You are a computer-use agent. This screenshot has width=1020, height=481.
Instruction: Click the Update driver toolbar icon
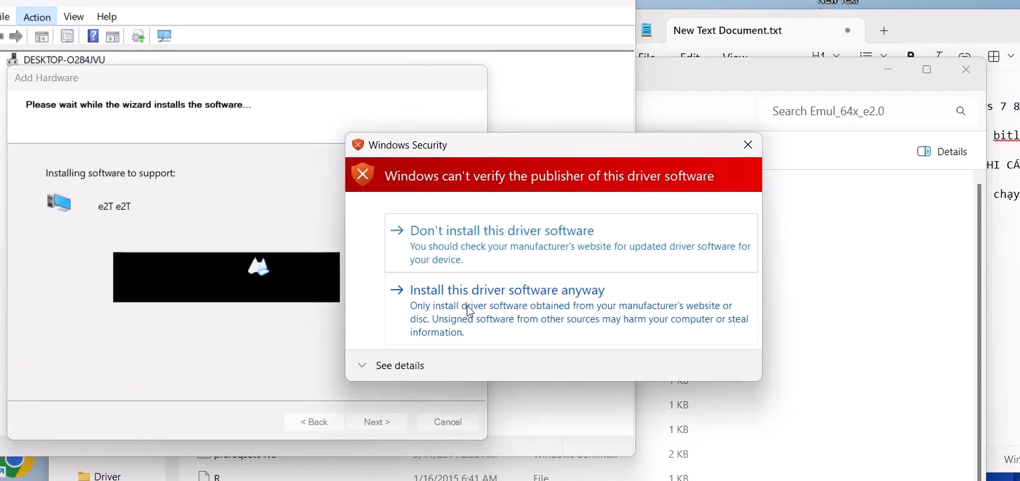click(139, 37)
